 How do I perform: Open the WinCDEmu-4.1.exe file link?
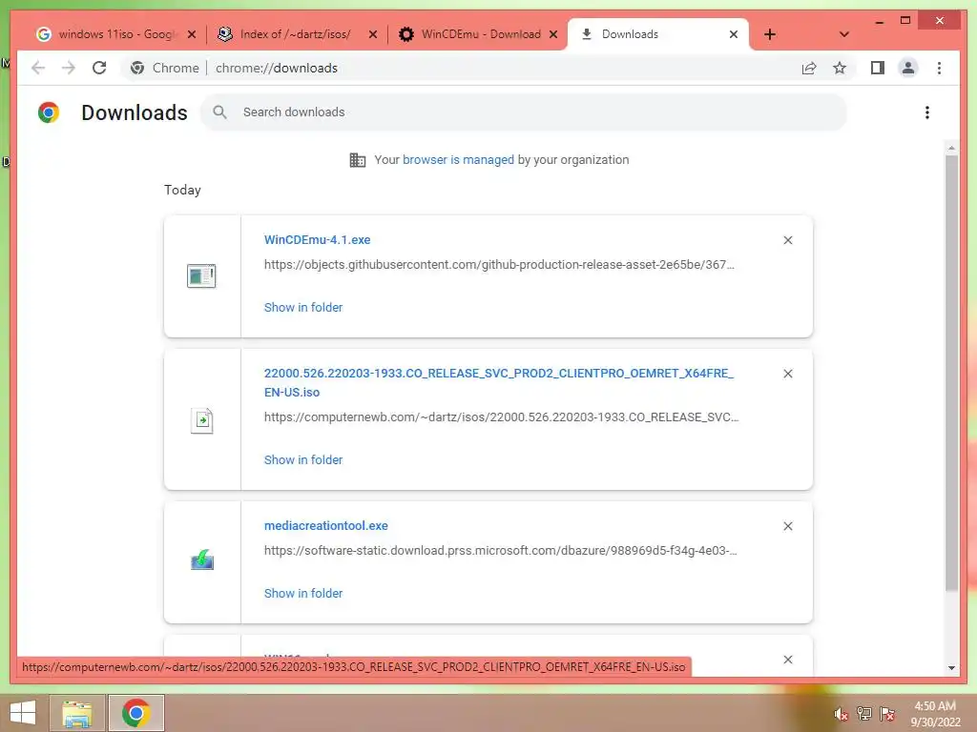point(317,239)
